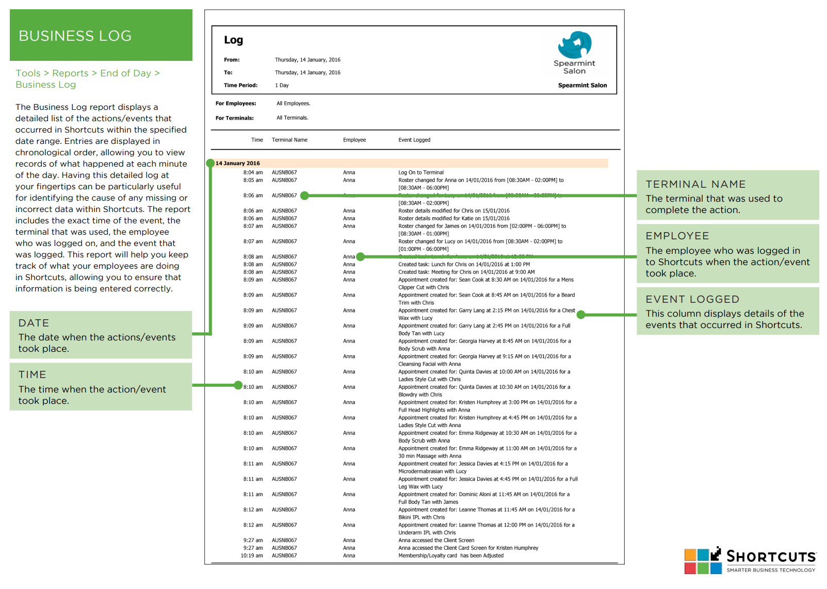Screen dimensions: 827x589
Task: Click the 'Time' column header
Action: coord(257,140)
